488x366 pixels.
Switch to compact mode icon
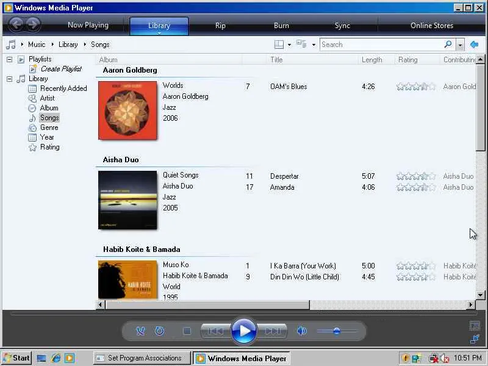coord(475,339)
